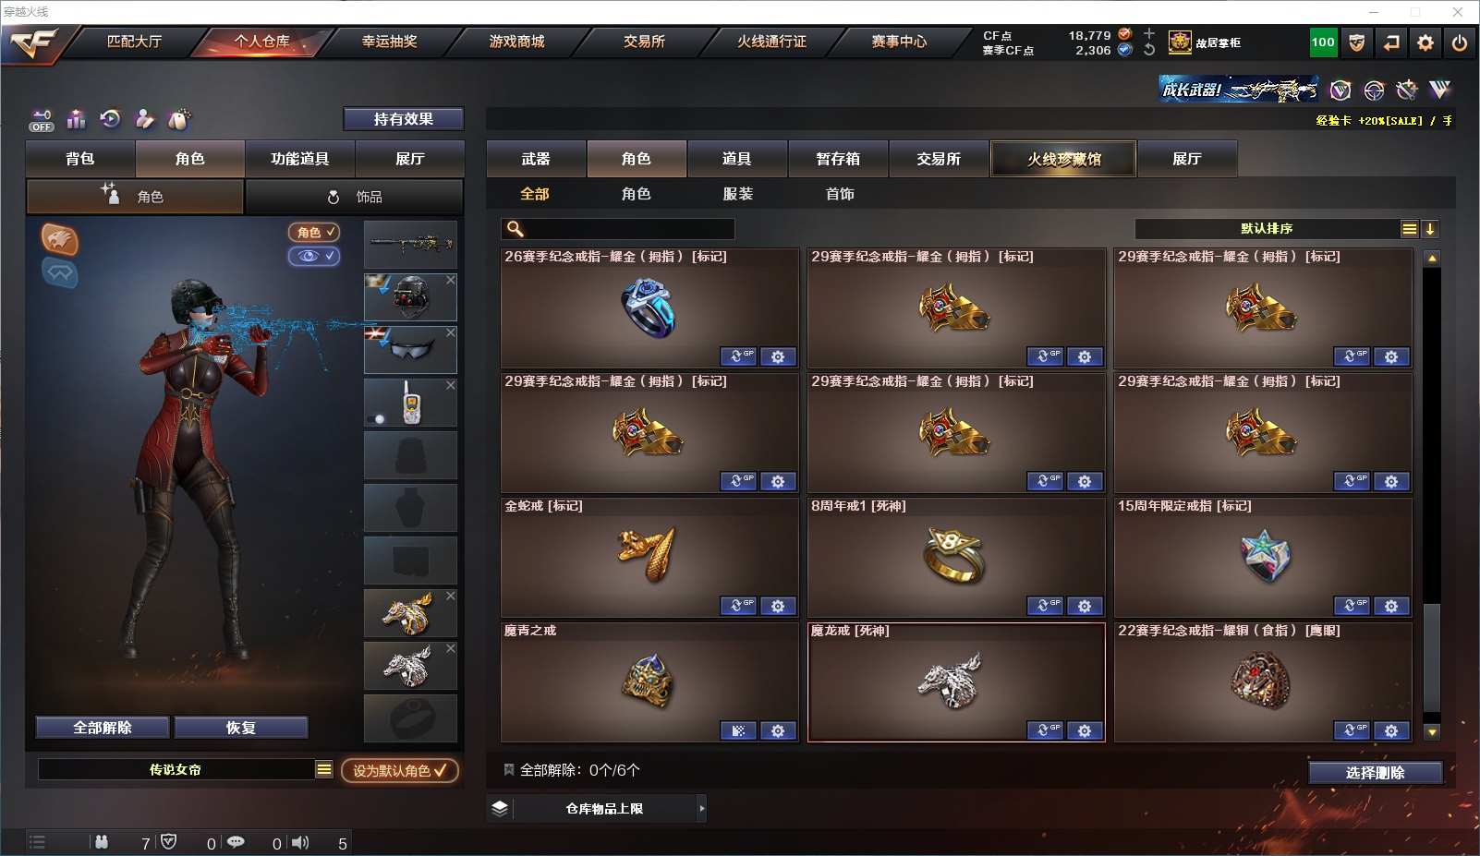Viewport: 1480px width, 856px height.
Task: Click the lion emblem icon above the character preview
Action: (59, 239)
